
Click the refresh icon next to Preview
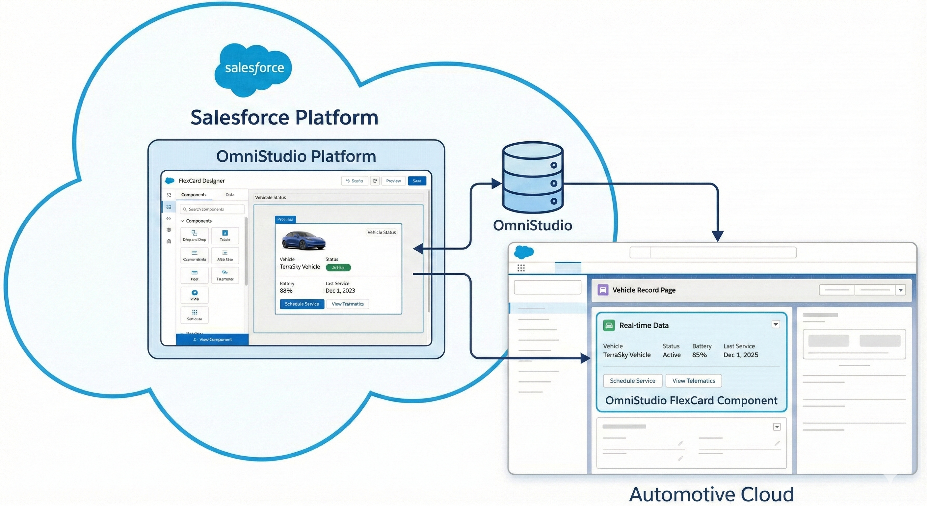(375, 181)
